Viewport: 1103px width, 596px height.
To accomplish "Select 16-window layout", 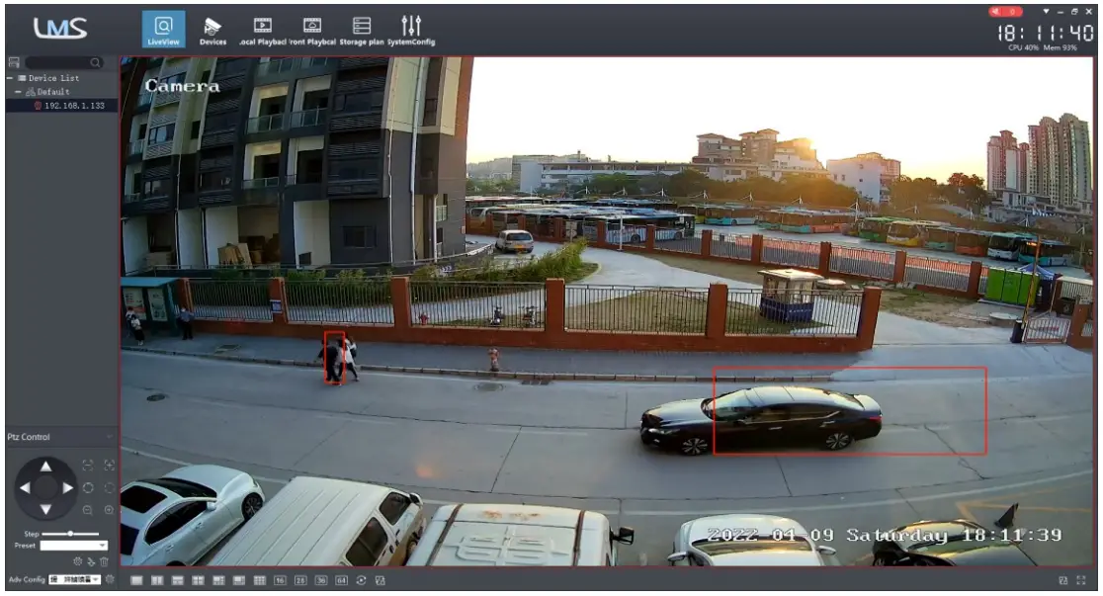I will point(280,580).
